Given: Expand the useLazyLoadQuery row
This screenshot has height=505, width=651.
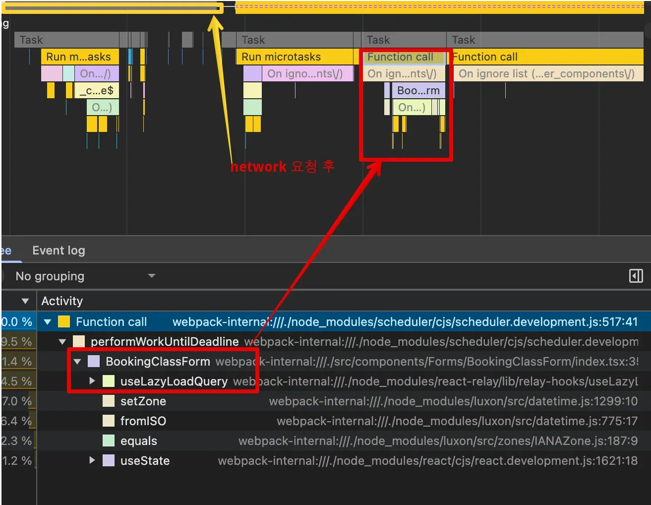Looking at the screenshot, I should (x=92, y=381).
